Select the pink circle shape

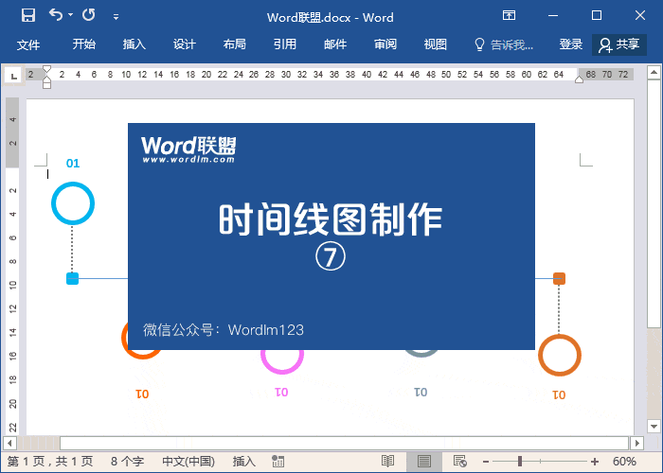click(x=282, y=362)
